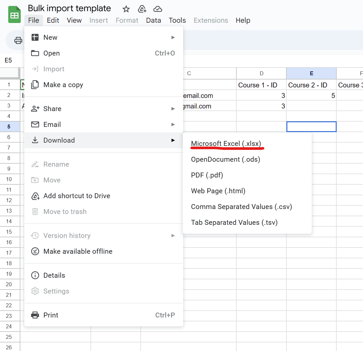Image resolution: width=363 pixels, height=351 pixels.
Task: Expand the Download submenu arrow
Action: [x=173, y=140]
